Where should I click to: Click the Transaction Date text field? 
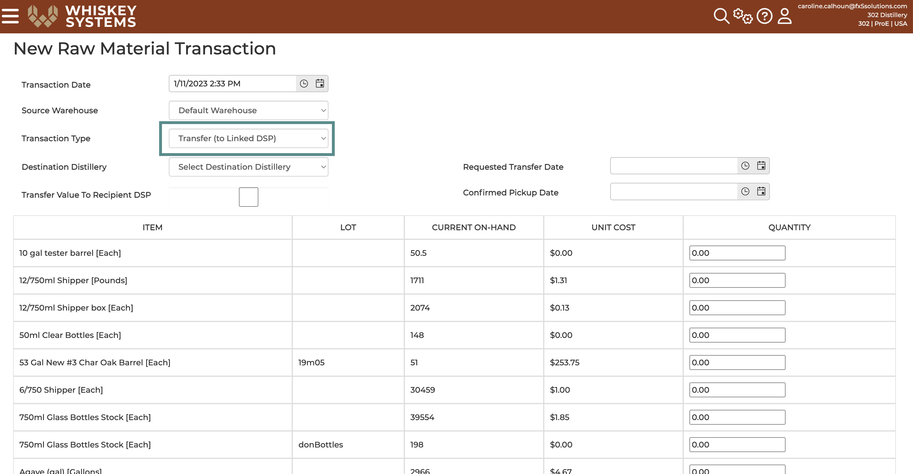[x=232, y=83]
